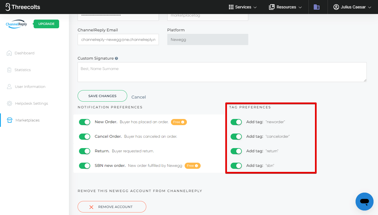This screenshot has height=215, width=378.
Task: Toggle the "cancelorder" tag switch
Action: pyautogui.click(x=236, y=137)
